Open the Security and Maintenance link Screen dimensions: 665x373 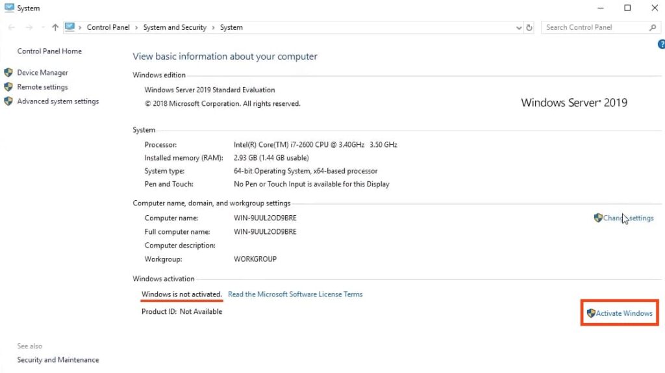58,360
